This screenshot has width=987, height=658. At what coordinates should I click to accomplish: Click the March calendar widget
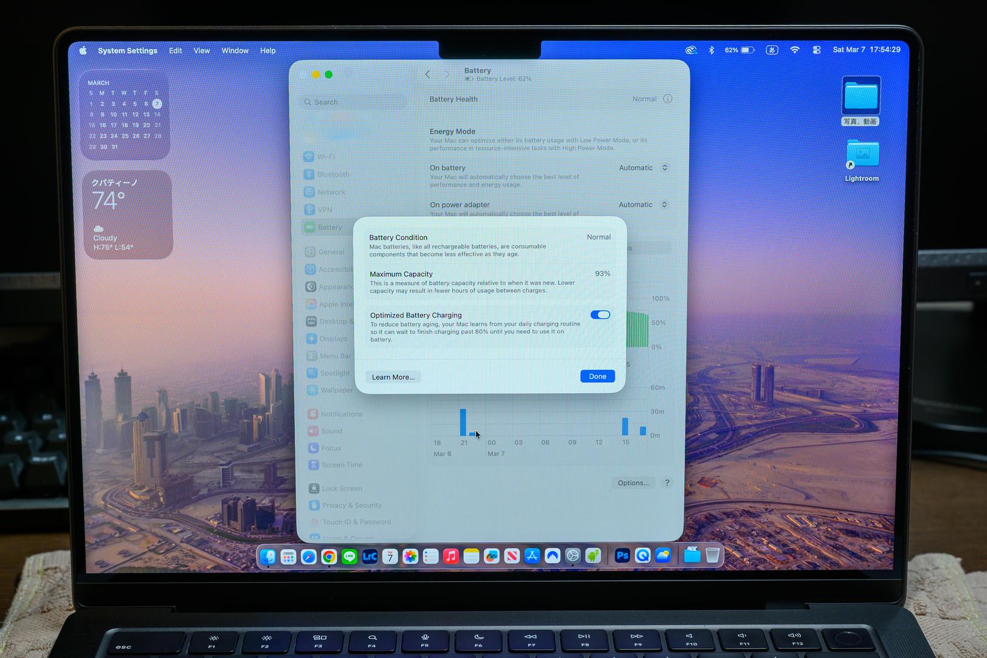pyautogui.click(x=125, y=115)
